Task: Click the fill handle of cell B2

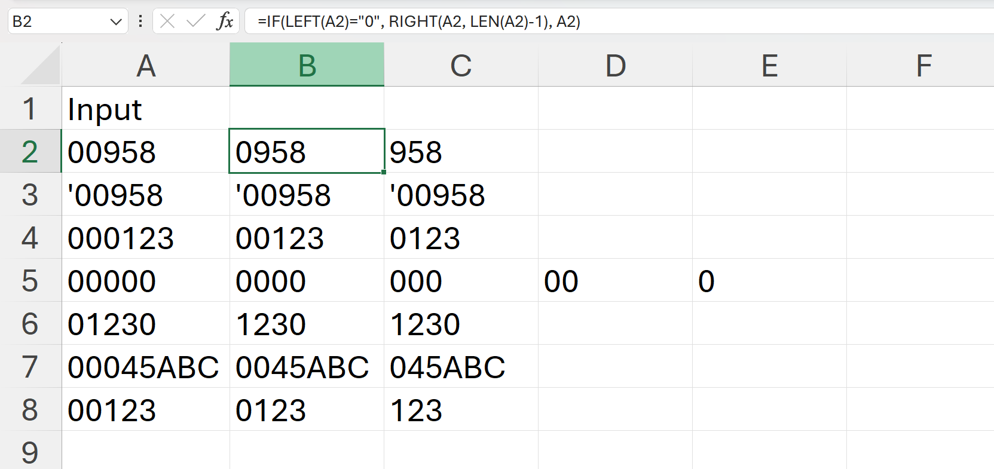Action: (383, 172)
